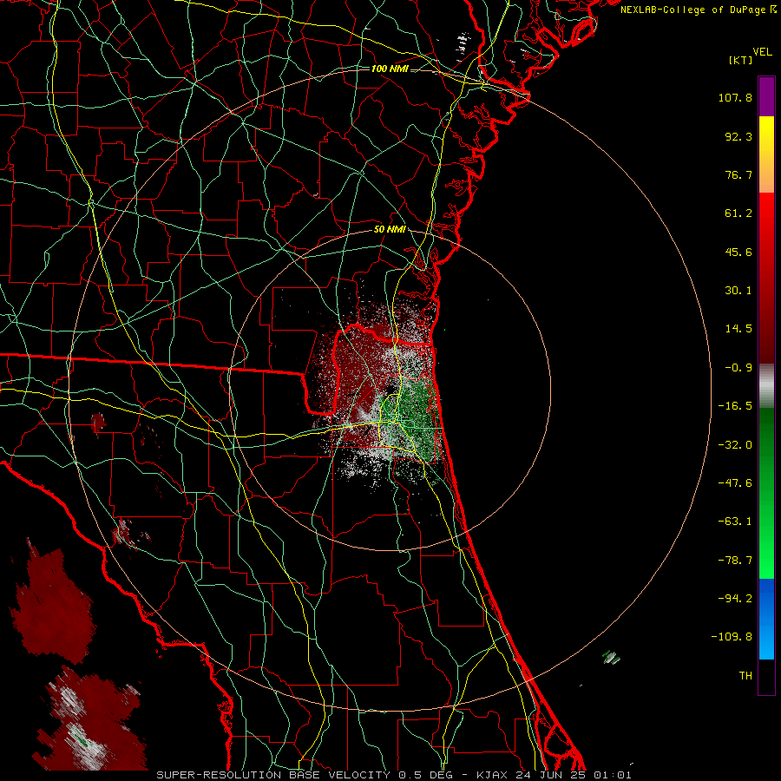Click the VEL legend title

click(x=762, y=52)
